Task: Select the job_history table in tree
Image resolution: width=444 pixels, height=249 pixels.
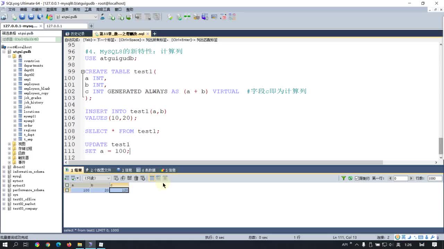Action: (x=33, y=103)
